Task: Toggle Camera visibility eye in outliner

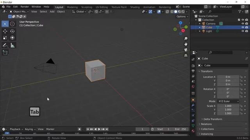Action: click(243, 24)
